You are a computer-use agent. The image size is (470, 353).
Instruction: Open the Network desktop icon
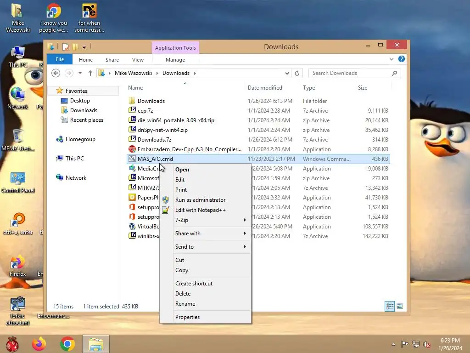click(x=18, y=98)
